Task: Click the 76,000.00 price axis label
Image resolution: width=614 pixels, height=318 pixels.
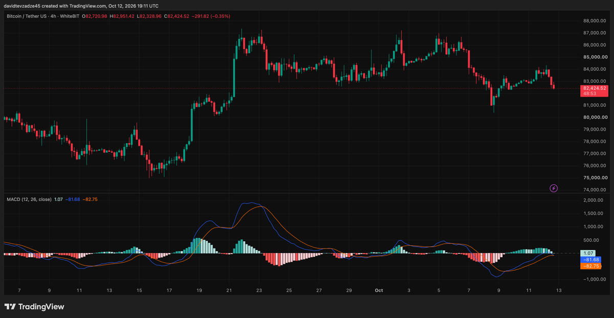Action: click(595, 166)
